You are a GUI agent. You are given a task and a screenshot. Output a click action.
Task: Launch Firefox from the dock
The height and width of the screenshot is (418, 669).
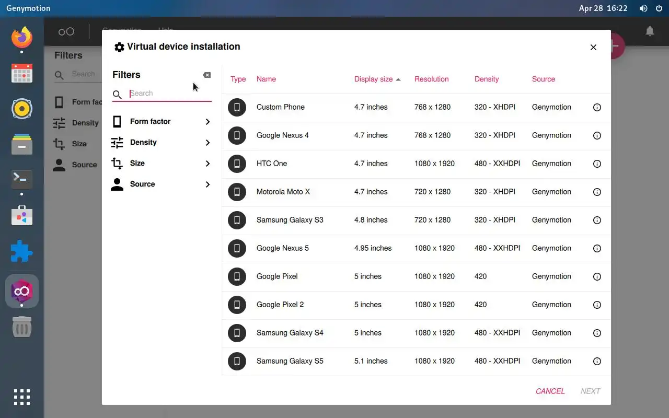click(22, 37)
